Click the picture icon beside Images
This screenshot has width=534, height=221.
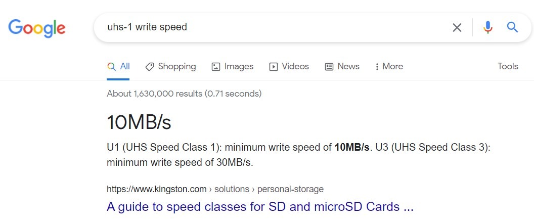[216, 67]
